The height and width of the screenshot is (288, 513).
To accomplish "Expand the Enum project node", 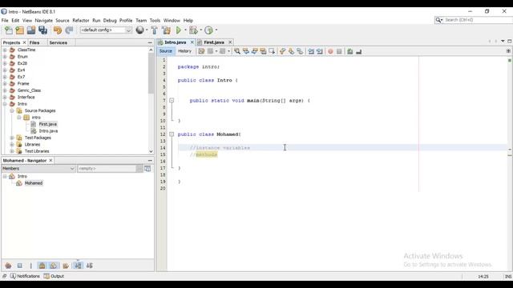I will (5, 57).
